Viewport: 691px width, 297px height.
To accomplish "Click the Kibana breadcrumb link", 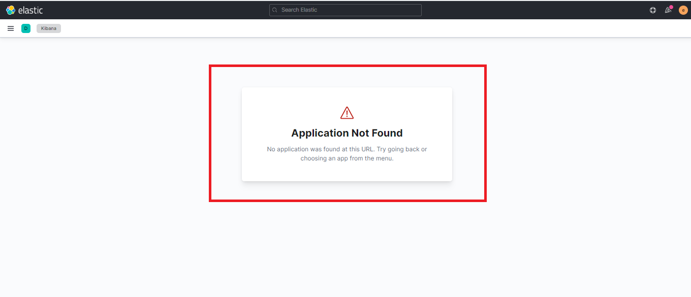I will [x=48, y=28].
